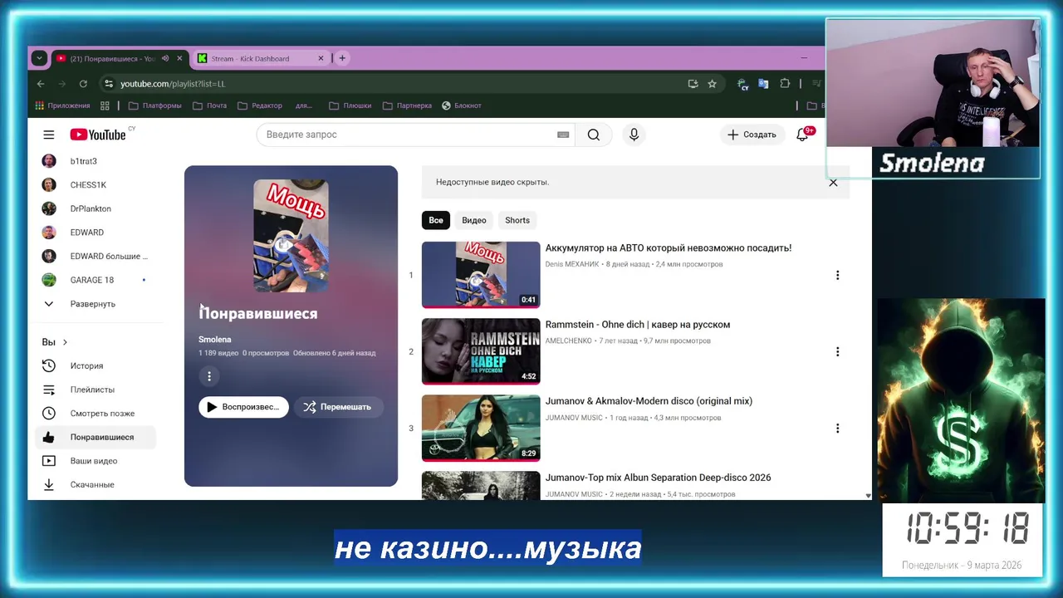Install app icon in address bar
This screenshot has height=598, width=1063.
coord(693,84)
